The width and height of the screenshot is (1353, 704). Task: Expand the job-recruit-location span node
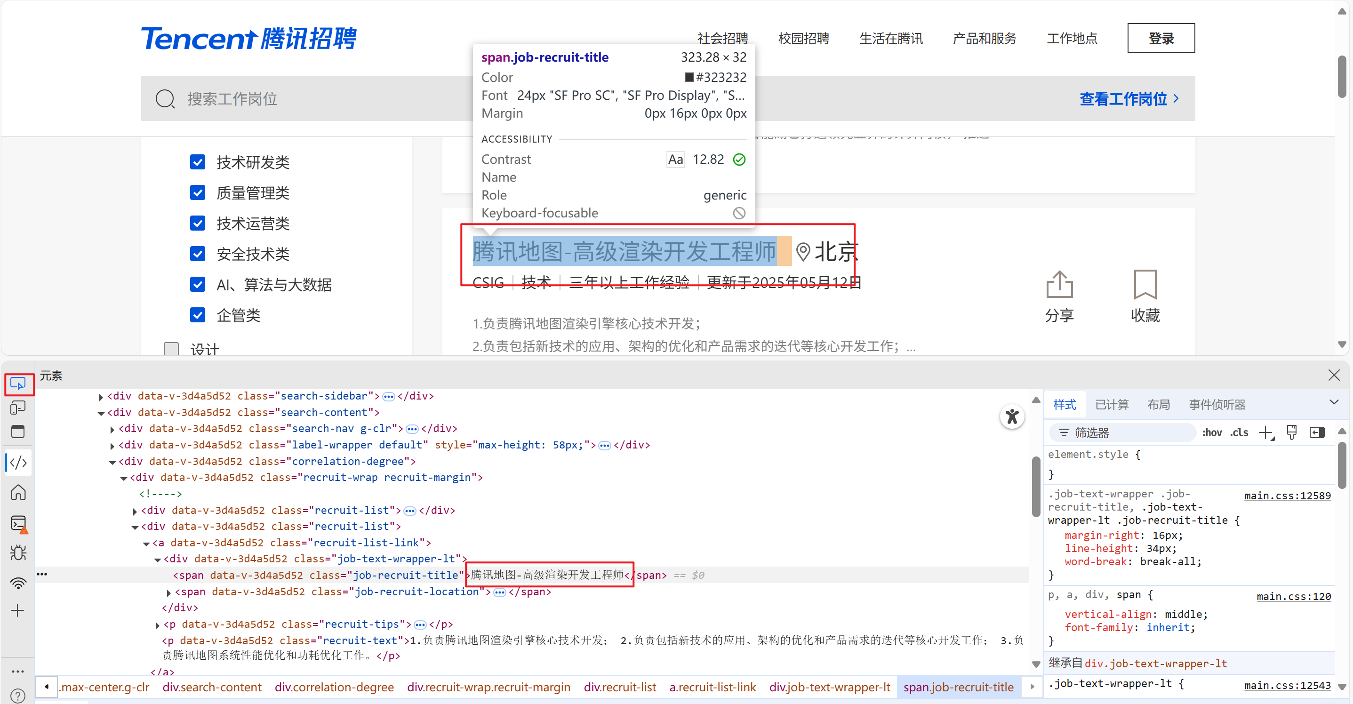pos(168,592)
